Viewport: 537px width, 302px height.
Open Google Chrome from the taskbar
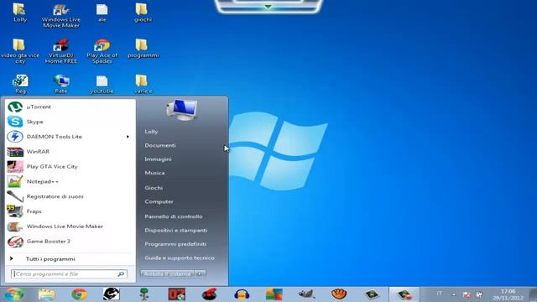coord(79,294)
